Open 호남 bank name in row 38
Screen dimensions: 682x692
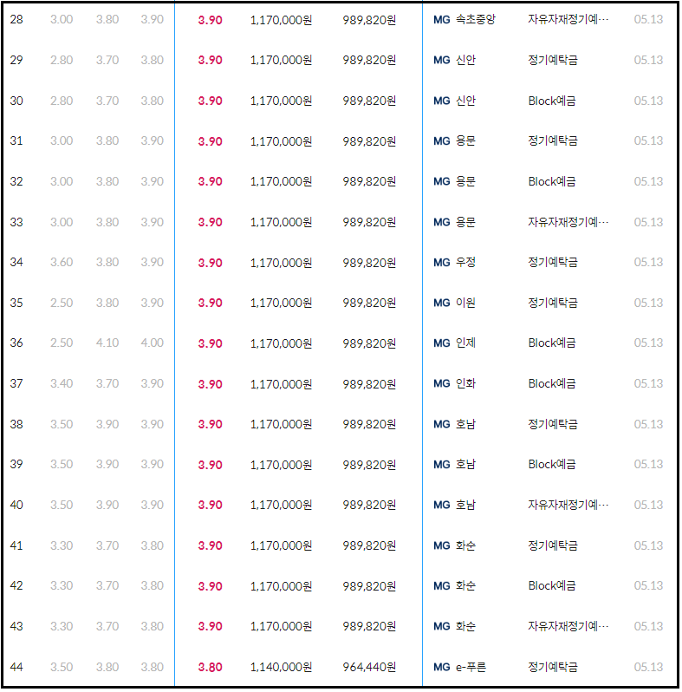[x=466, y=424]
